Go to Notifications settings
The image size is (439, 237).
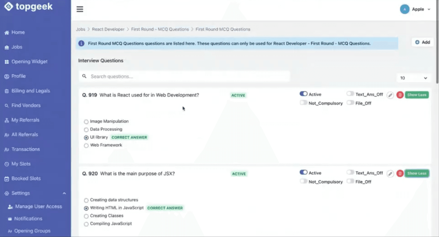(29, 219)
